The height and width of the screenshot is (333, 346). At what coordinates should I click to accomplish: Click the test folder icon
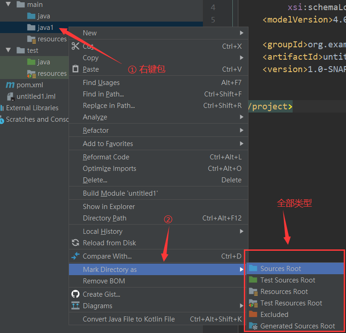pos(21,50)
